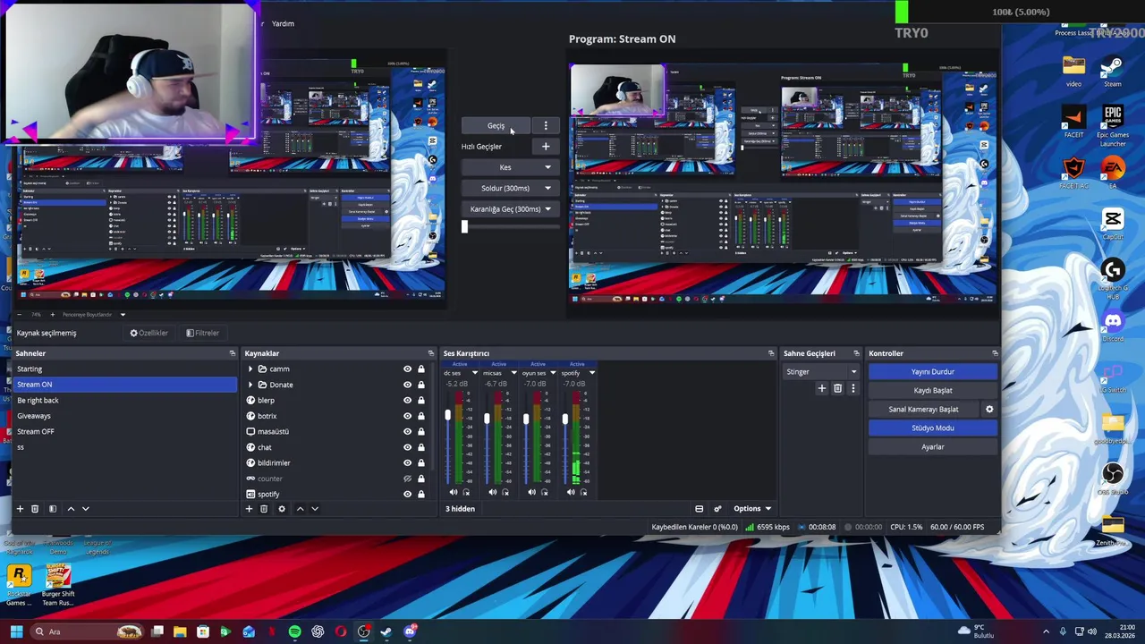This screenshot has width=1145, height=644.
Task: Unlock the bildirimler source lock icon
Action: point(420,463)
